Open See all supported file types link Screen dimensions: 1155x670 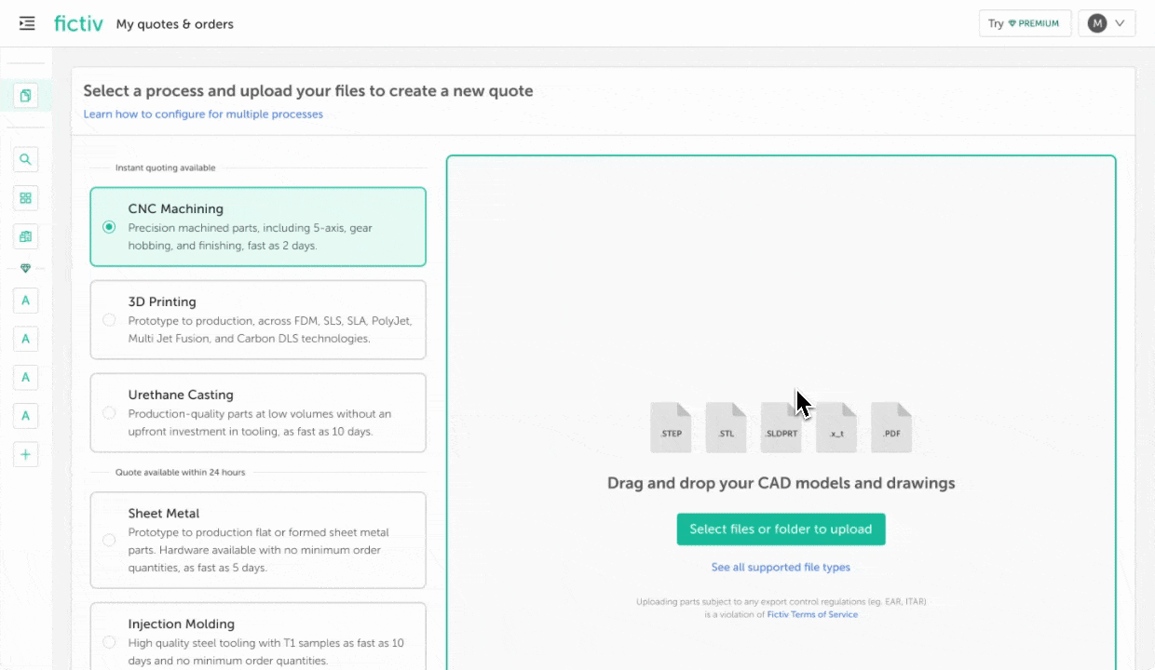point(781,567)
